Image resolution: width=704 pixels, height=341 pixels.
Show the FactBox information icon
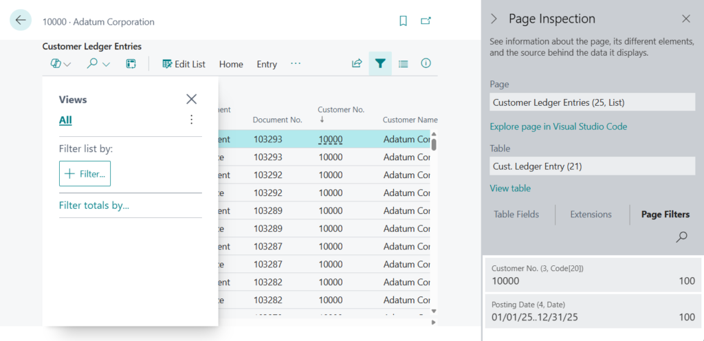426,64
